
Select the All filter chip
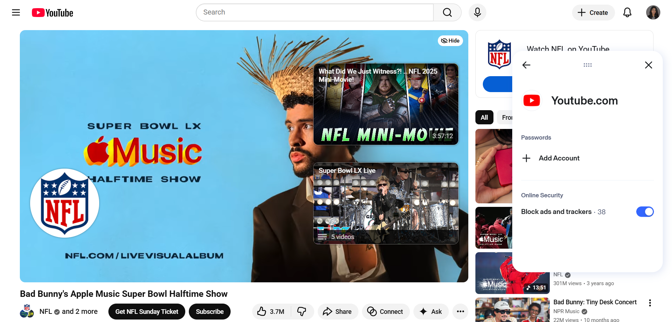point(484,117)
